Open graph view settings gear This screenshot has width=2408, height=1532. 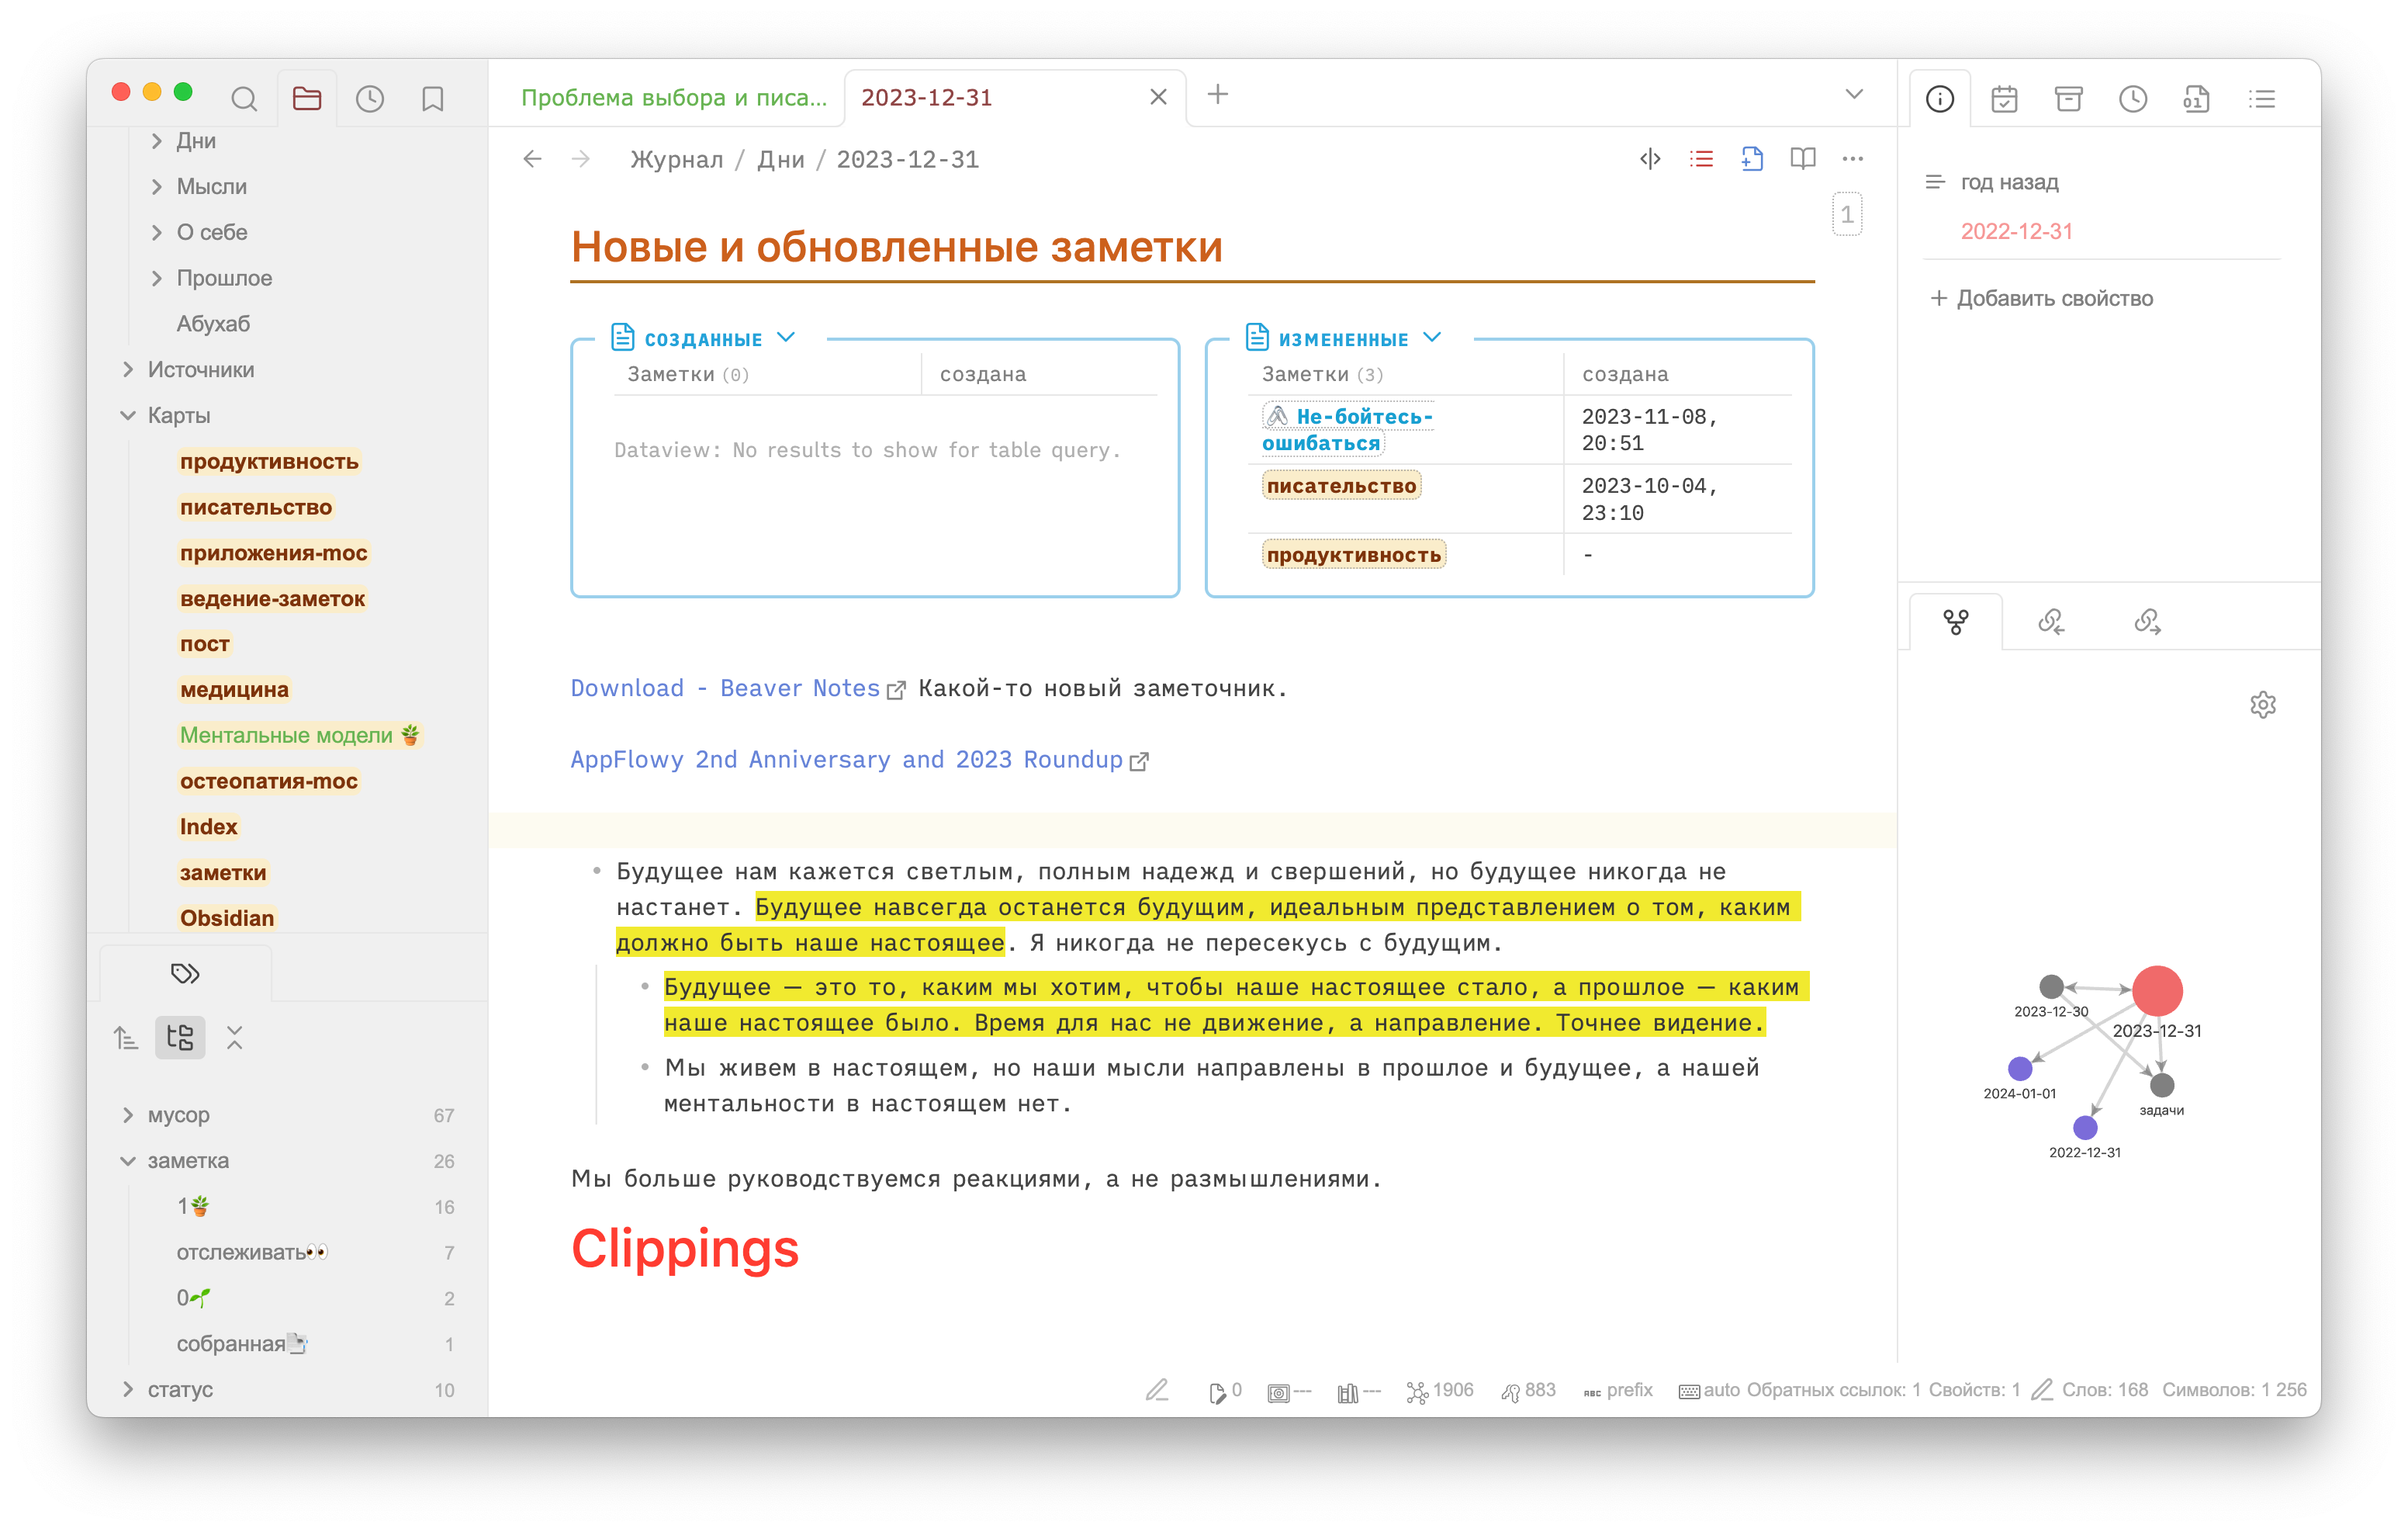coord(2262,705)
